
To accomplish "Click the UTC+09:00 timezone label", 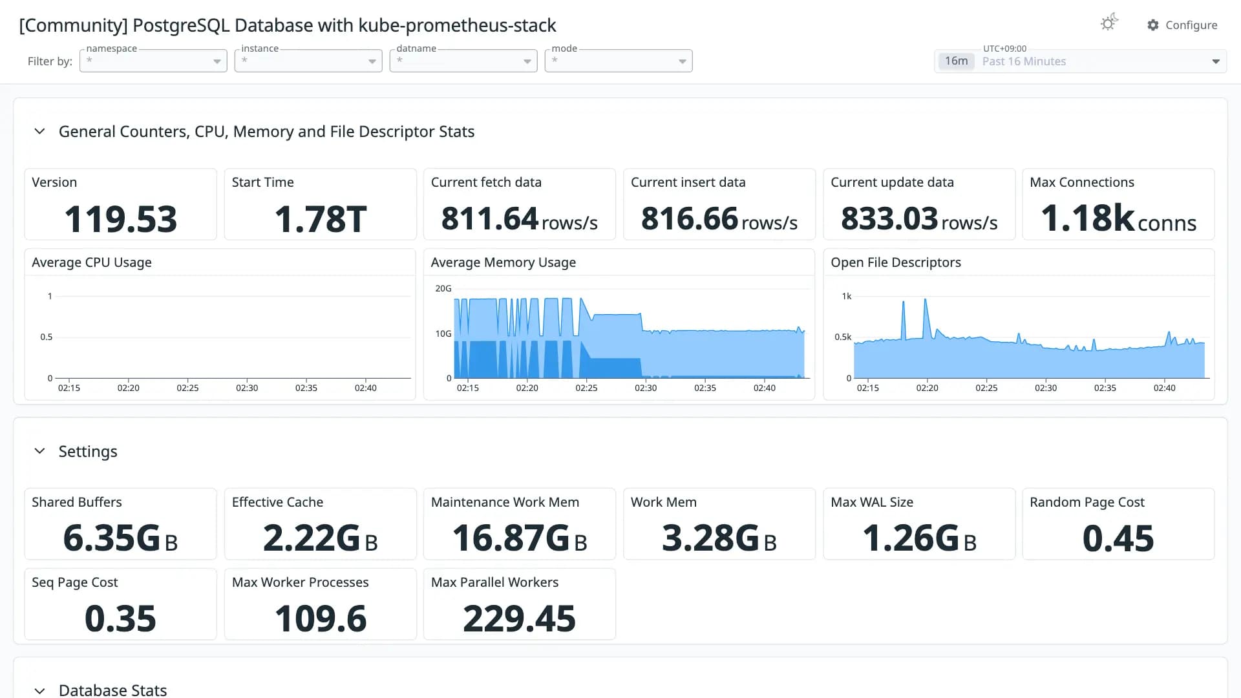I will point(1004,48).
